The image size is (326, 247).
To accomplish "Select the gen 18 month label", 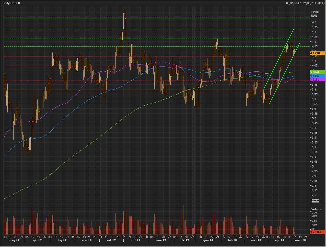I will pyautogui.click(x=208, y=241).
